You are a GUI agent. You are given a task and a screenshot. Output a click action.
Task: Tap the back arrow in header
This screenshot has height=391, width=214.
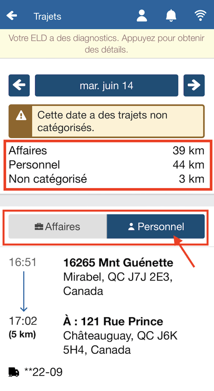pyautogui.click(x=12, y=16)
